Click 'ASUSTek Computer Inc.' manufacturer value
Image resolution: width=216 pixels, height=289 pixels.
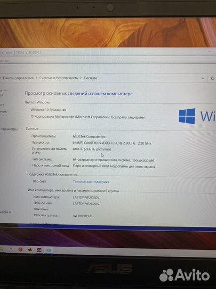(90, 136)
